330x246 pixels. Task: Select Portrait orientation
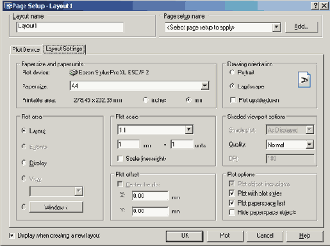[x=232, y=72]
